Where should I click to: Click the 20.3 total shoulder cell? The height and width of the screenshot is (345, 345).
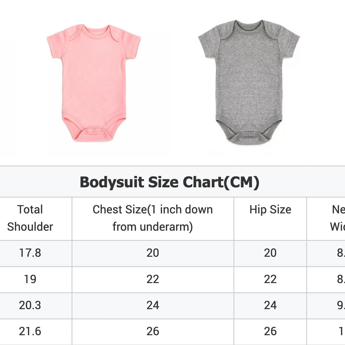point(30,305)
